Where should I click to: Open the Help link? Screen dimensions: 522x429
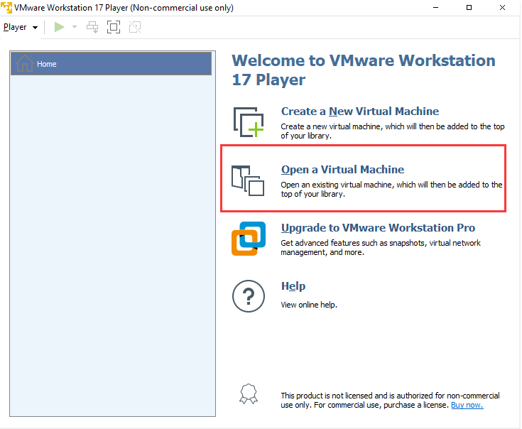[x=293, y=286]
